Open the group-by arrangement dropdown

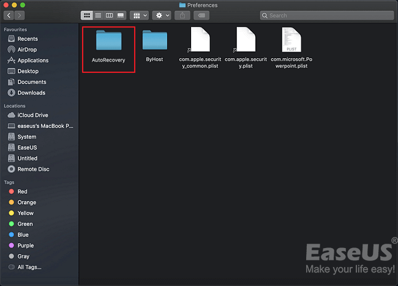(140, 15)
